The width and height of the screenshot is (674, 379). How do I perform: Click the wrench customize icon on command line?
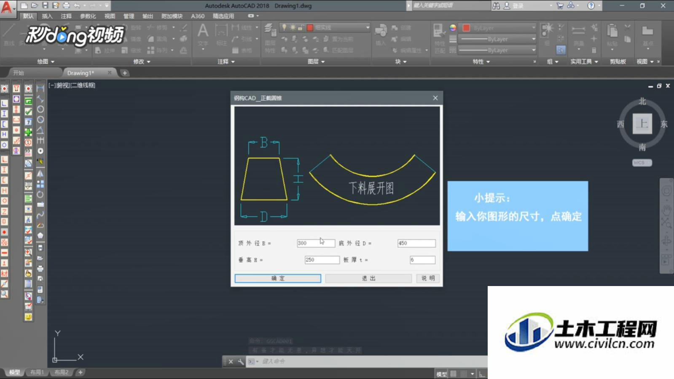pyautogui.click(x=240, y=361)
